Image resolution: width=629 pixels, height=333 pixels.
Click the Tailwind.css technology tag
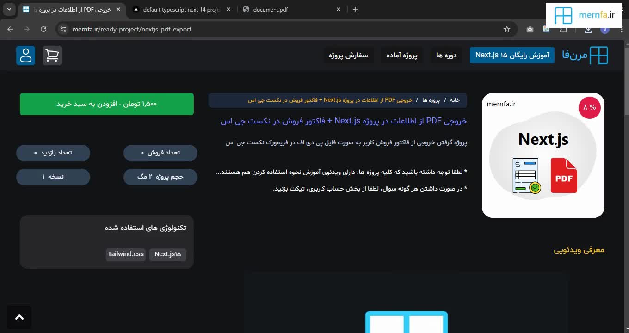(126, 254)
